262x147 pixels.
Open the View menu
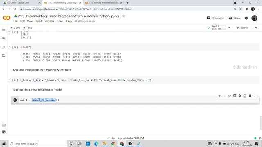point(30,21)
